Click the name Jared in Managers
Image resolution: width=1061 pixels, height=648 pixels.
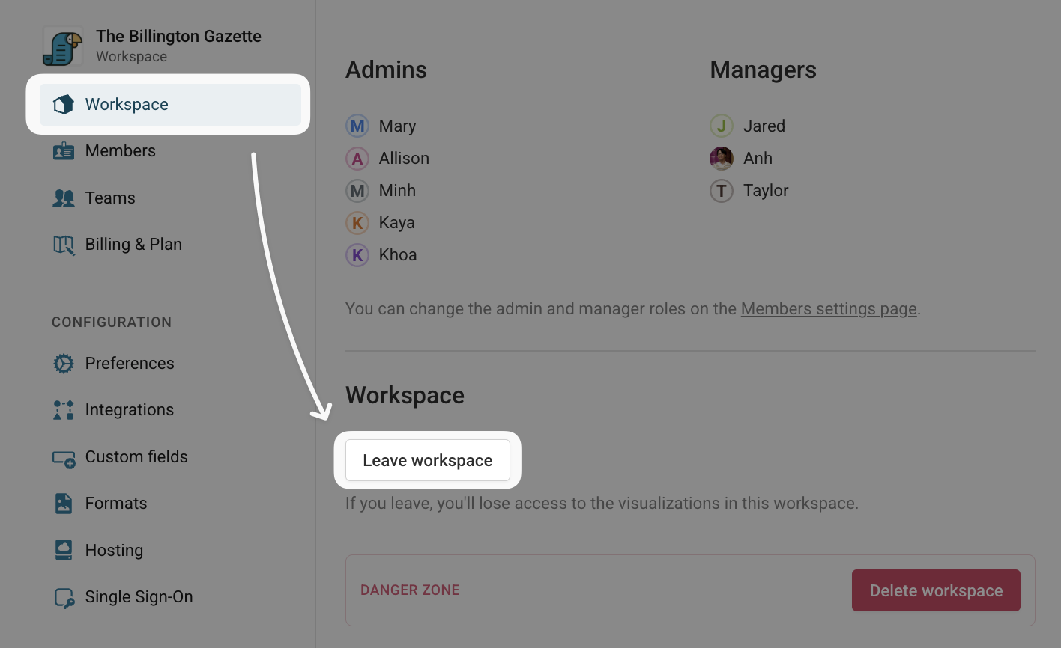[764, 126]
